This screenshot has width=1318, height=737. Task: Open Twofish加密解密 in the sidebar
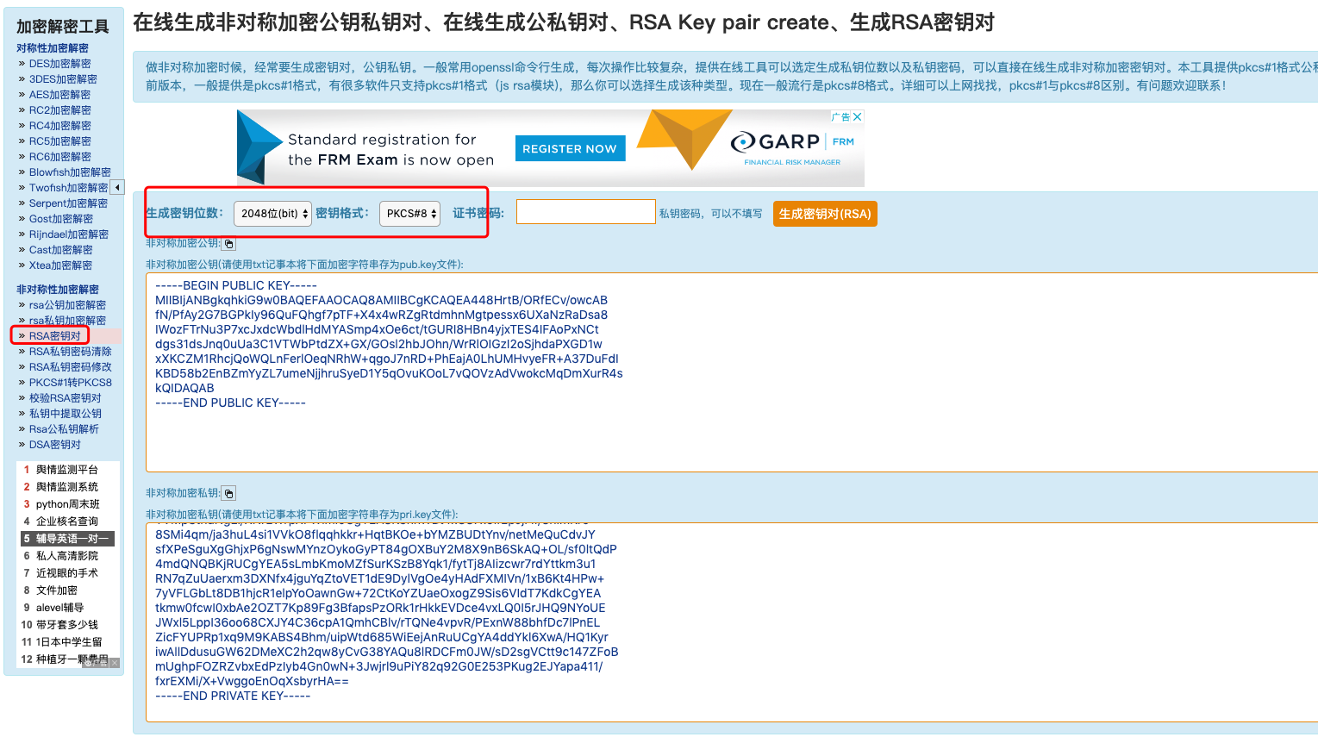coord(69,188)
